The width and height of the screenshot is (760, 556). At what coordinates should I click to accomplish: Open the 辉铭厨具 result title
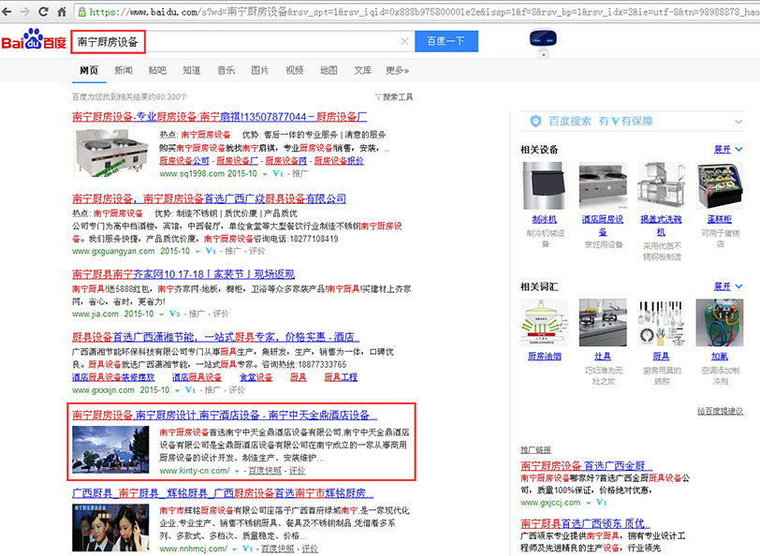click(223, 493)
